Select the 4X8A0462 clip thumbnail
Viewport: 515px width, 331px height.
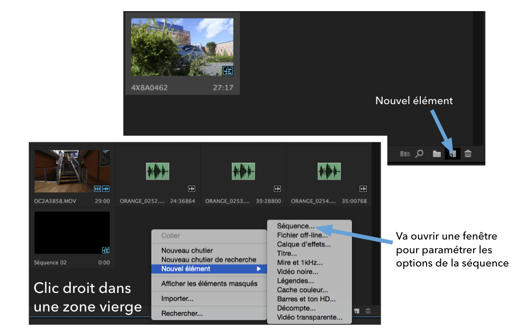182,48
